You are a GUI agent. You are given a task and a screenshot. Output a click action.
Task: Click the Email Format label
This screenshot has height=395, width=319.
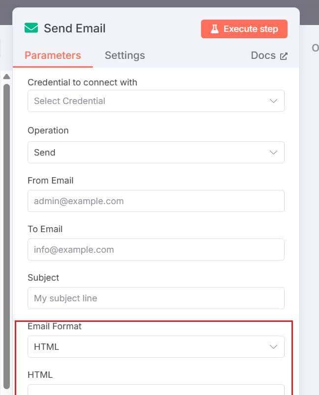click(55, 326)
